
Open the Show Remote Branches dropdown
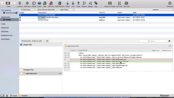click(x=48, y=10)
